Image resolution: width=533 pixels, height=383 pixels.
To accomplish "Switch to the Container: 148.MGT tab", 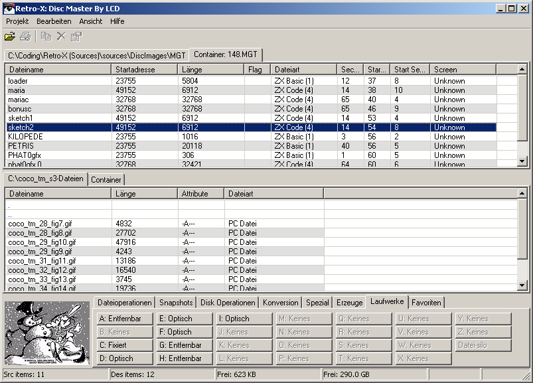I will (226, 54).
